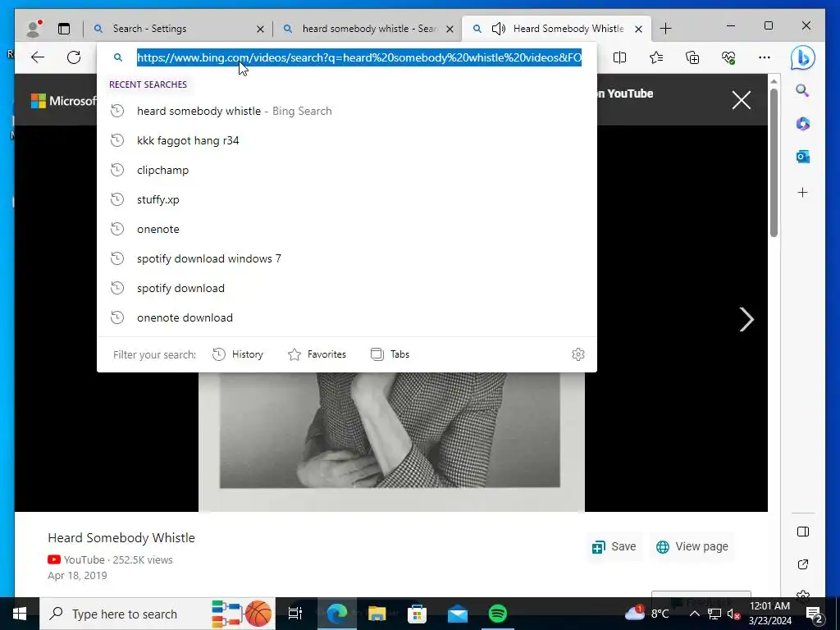This screenshot has width=840, height=630.
Task: Open the Windows Start menu
Action: pyautogui.click(x=20, y=614)
